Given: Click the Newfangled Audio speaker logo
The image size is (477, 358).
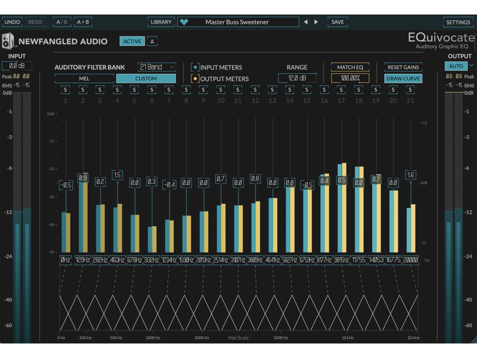Looking at the screenshot, I should click(x=9, y=41).
